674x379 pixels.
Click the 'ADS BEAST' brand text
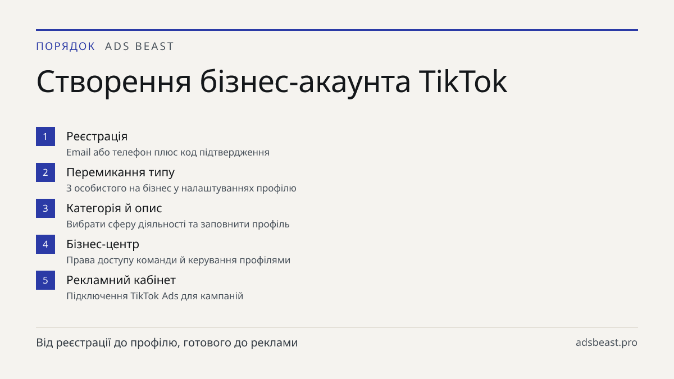pos(140,47)
